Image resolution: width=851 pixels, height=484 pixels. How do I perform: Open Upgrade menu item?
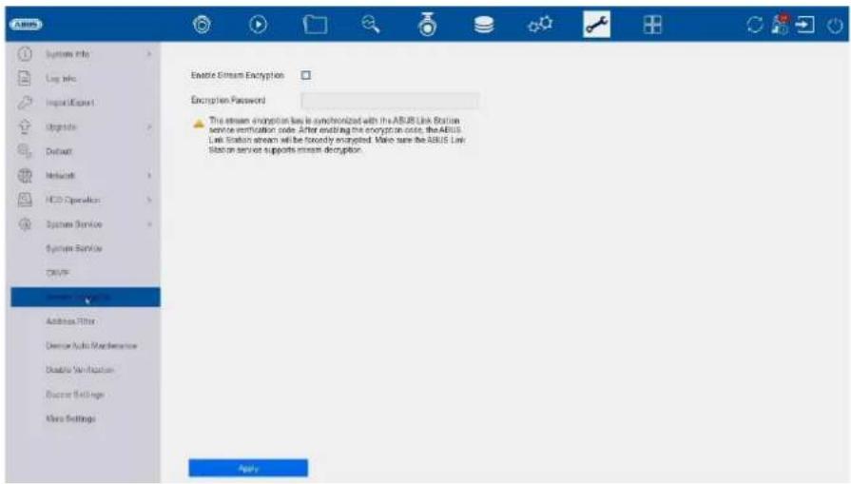click(61, 126)
